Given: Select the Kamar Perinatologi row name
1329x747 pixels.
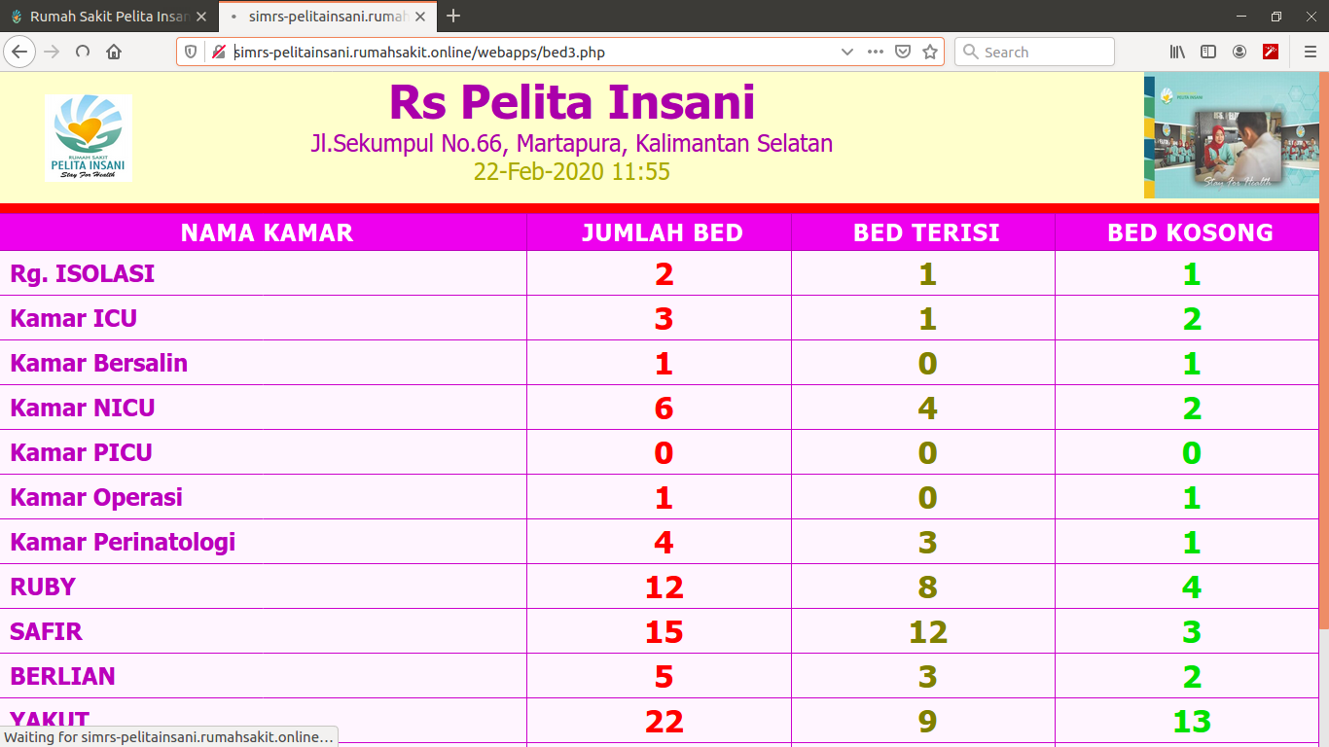Looking at the screenshot, I should click(x=123, y=543).
